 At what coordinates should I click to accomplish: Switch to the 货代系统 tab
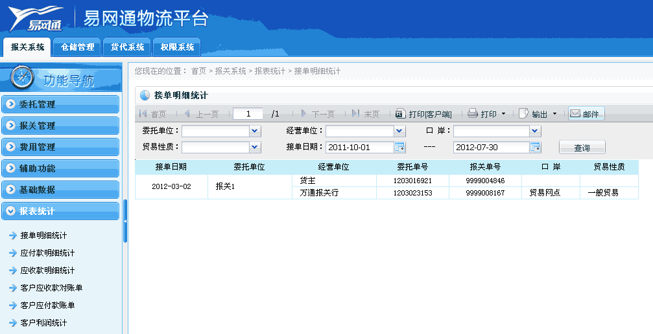127,47
